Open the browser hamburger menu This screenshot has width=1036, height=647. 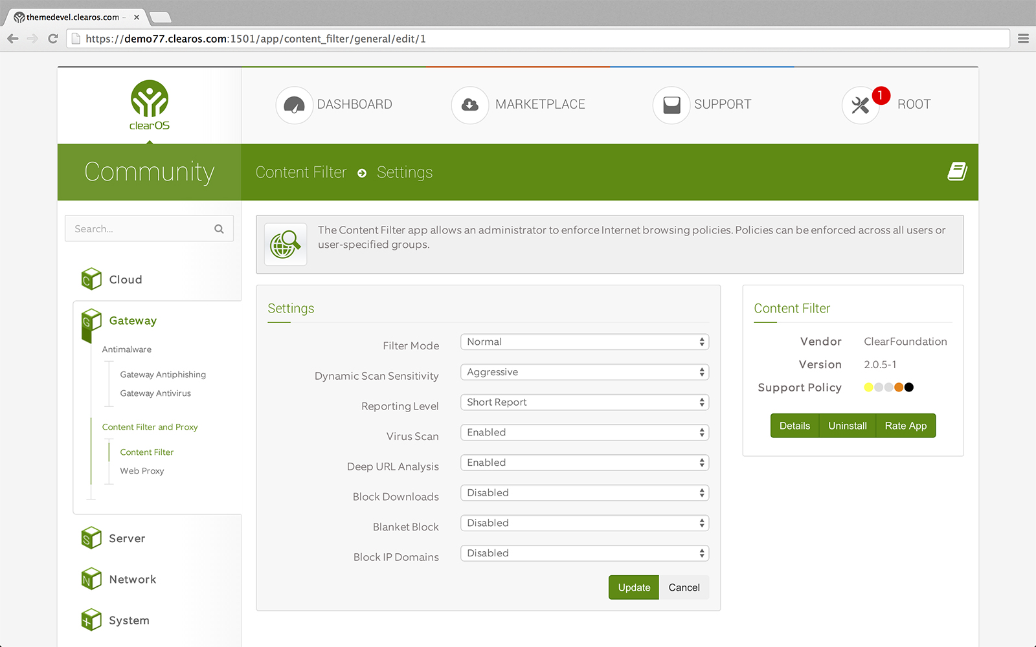[1023, 39]
